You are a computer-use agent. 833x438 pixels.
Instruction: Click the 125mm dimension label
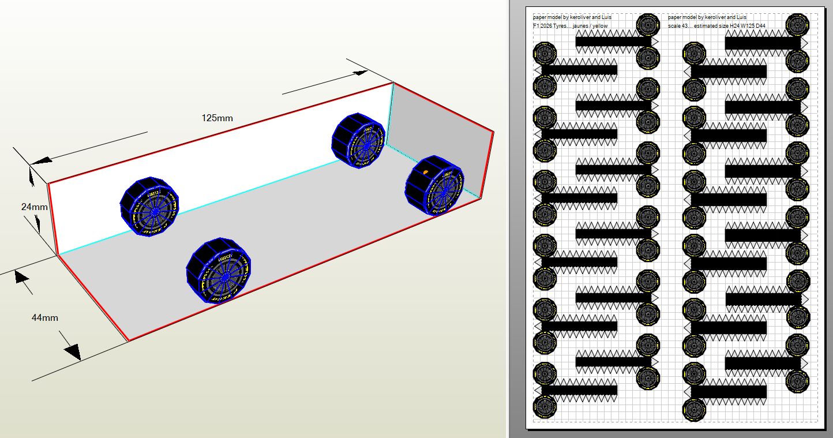[217, 118]
